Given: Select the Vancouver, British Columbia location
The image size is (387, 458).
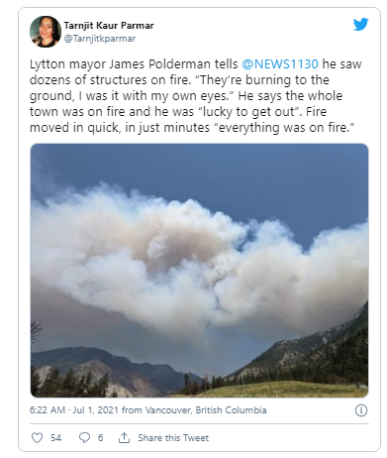Looking at the screenshot, I should 206,410.
